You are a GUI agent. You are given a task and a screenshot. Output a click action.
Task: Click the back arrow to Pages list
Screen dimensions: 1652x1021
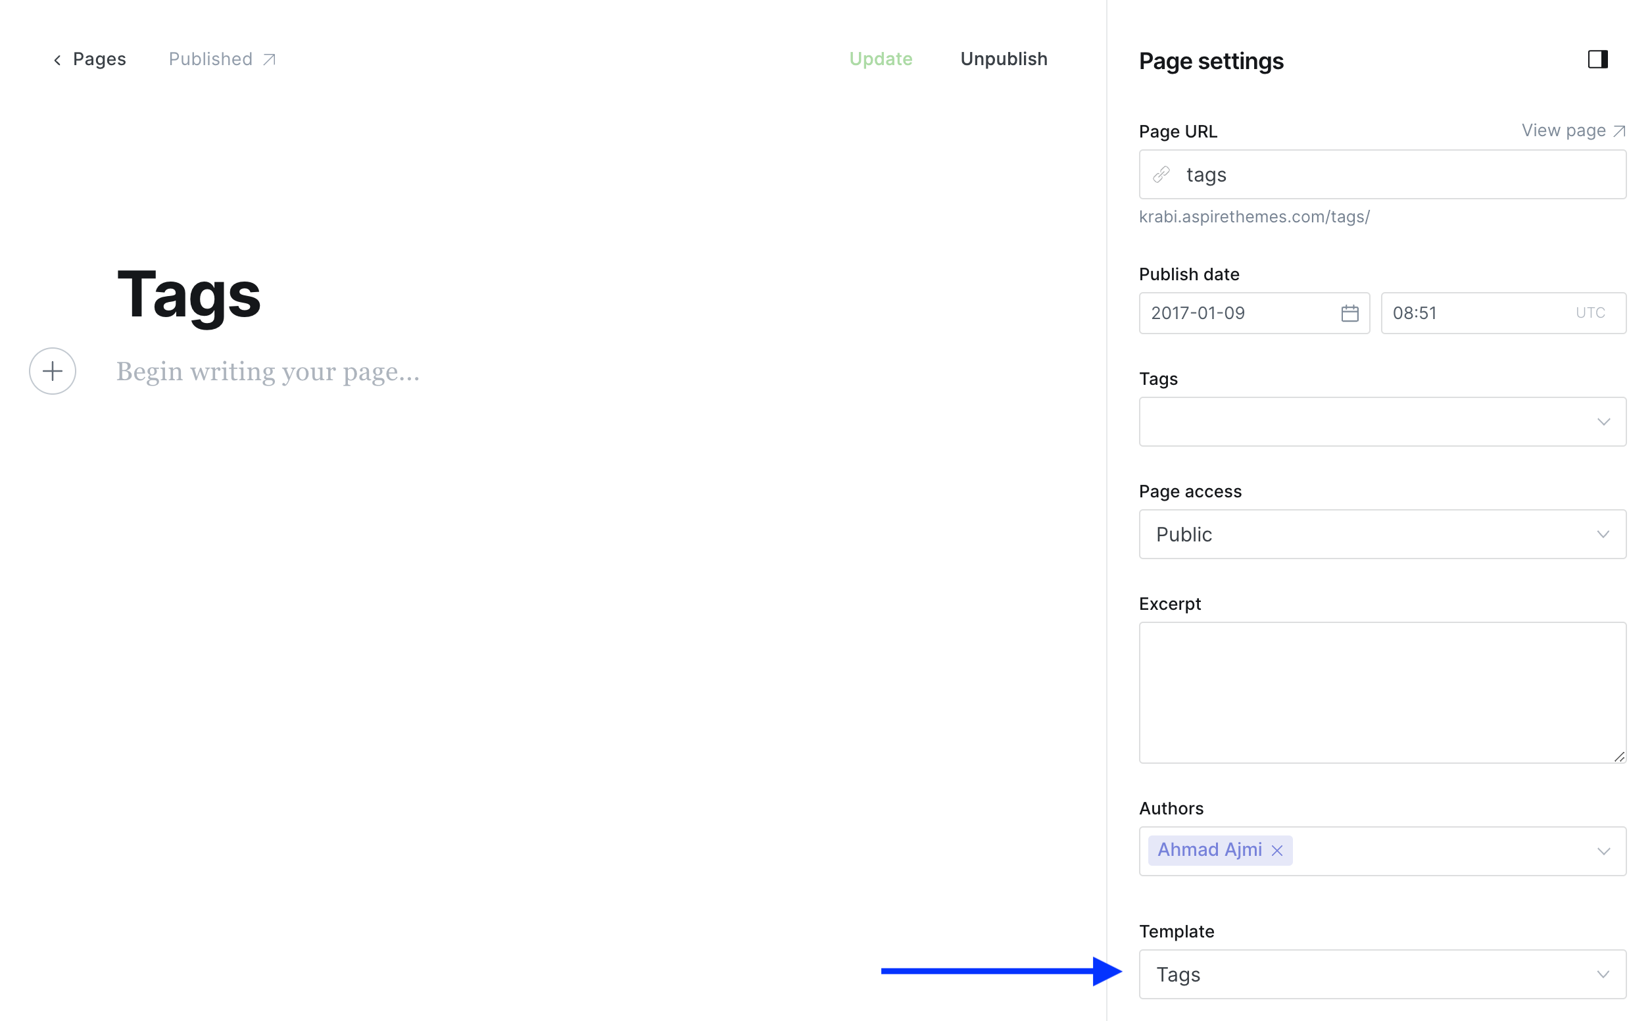tap(55, 58)
